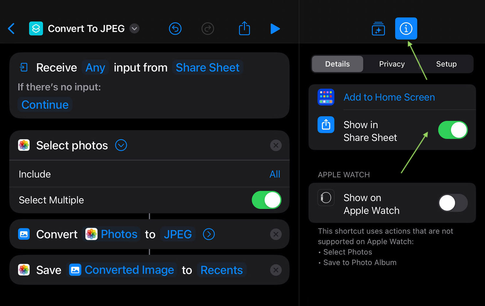Click the 'Save to Photo Album' note text

pyautogui.click(x=360, y=262)
